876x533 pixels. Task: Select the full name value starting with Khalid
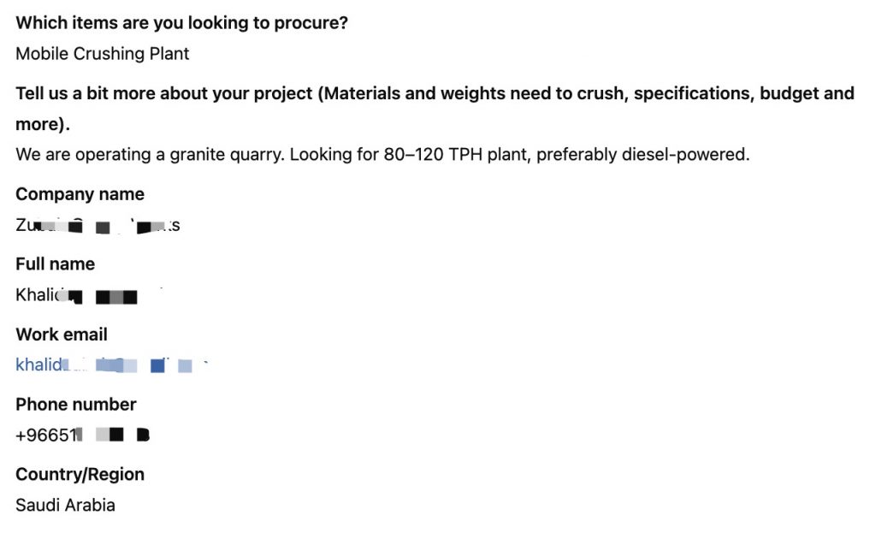click(x=76, y=295)
